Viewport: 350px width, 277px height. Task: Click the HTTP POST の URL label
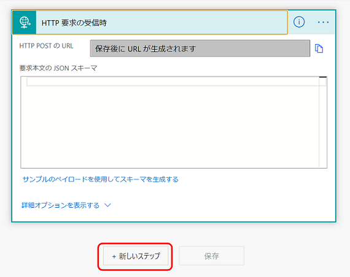46,46
